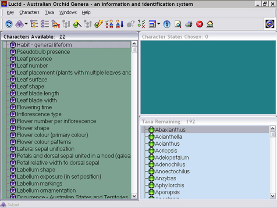Select Leaf placement character
The height and width of the screenshot is (208, 277).
(x=74, y=72)
